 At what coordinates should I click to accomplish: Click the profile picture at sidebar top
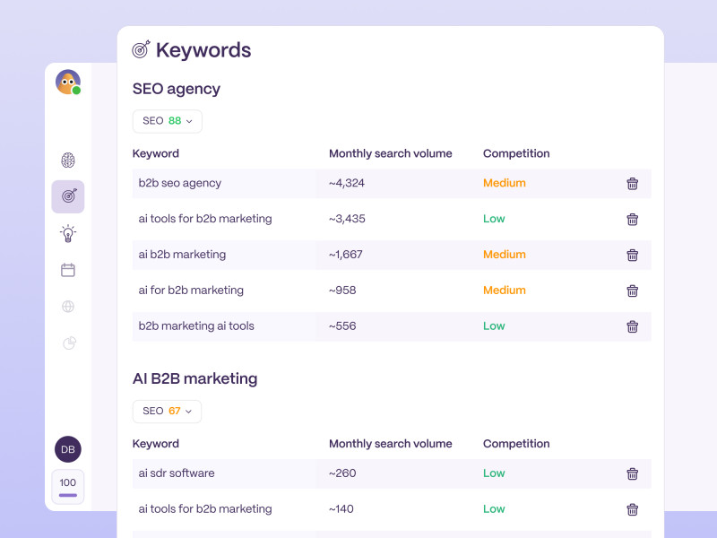pyautogui.click(x=68, y=82)
